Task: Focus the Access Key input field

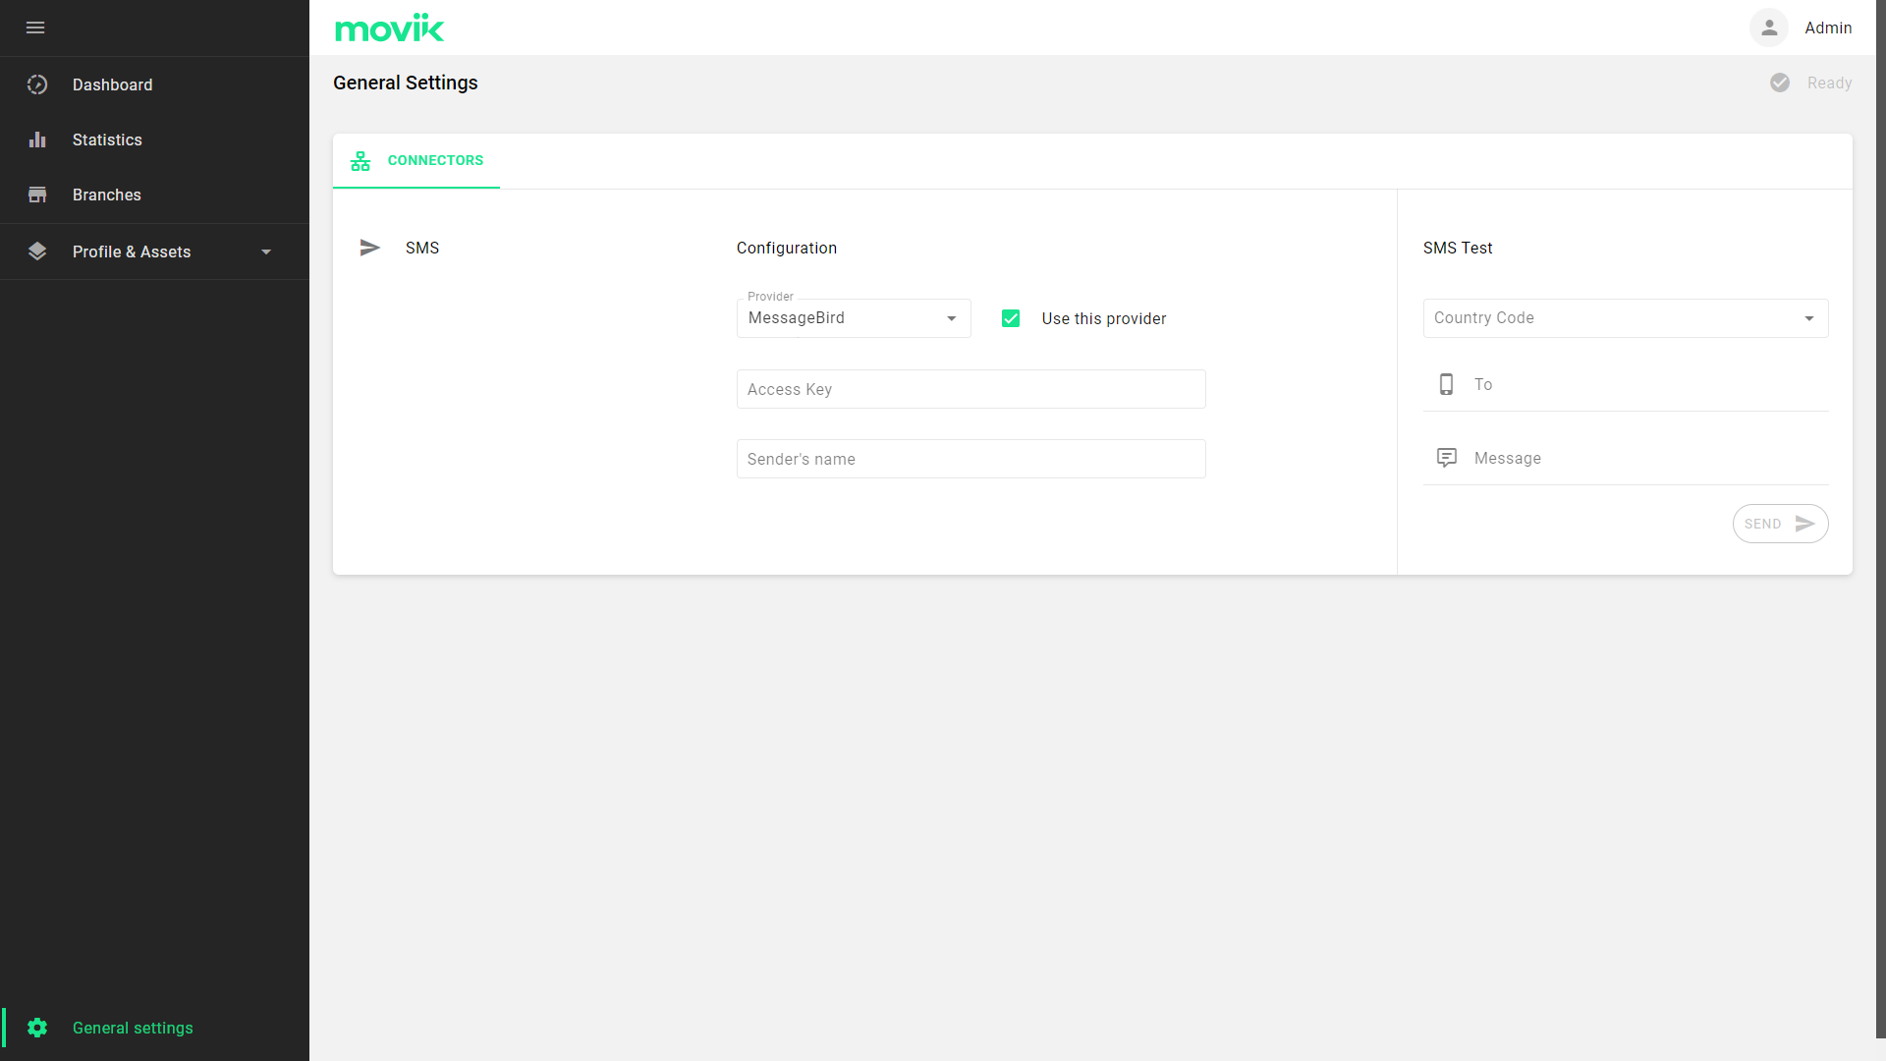Action: point(971,389)
